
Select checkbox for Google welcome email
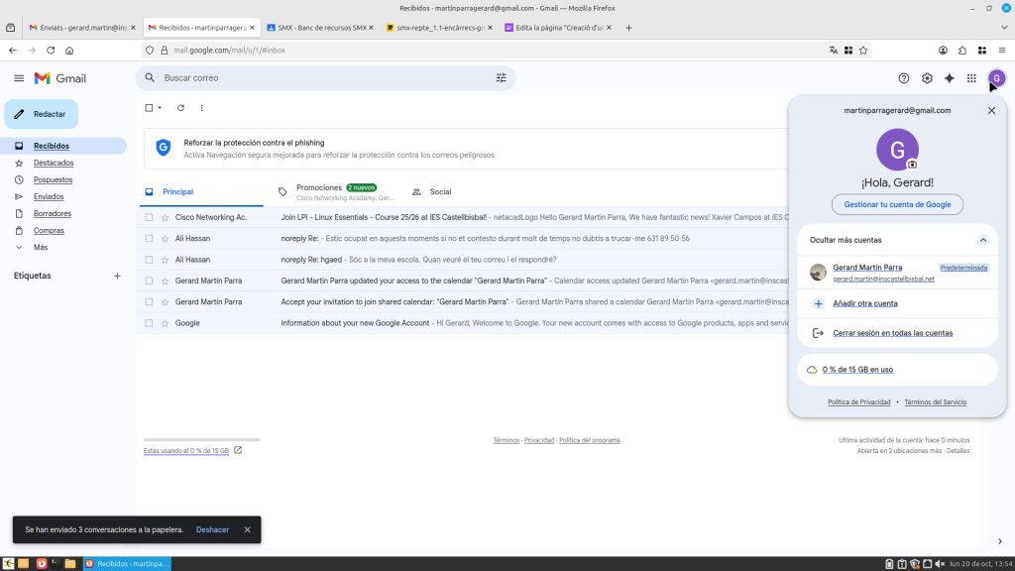click(x=149, y=323)
